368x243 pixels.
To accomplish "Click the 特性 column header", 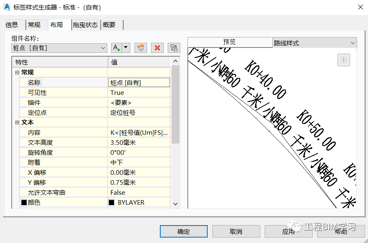I will point(60,62).
